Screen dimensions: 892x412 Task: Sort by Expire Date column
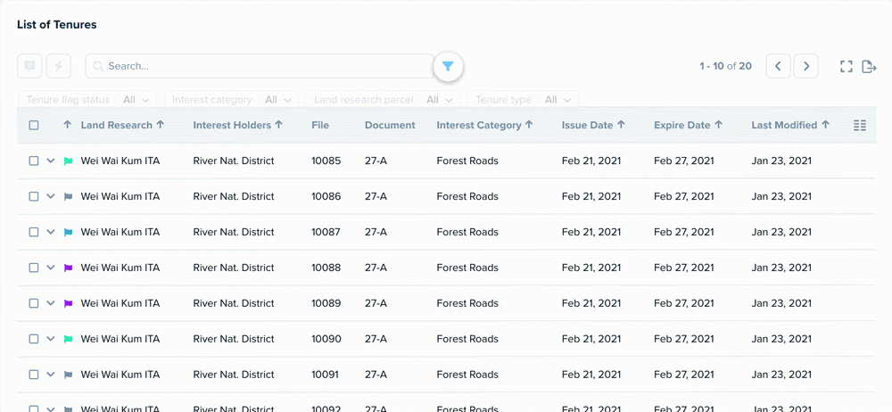[x=689, y=125]
